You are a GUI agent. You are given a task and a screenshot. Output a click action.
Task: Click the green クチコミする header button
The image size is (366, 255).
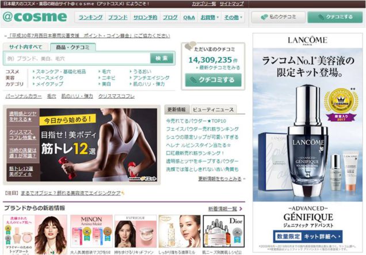335,17
